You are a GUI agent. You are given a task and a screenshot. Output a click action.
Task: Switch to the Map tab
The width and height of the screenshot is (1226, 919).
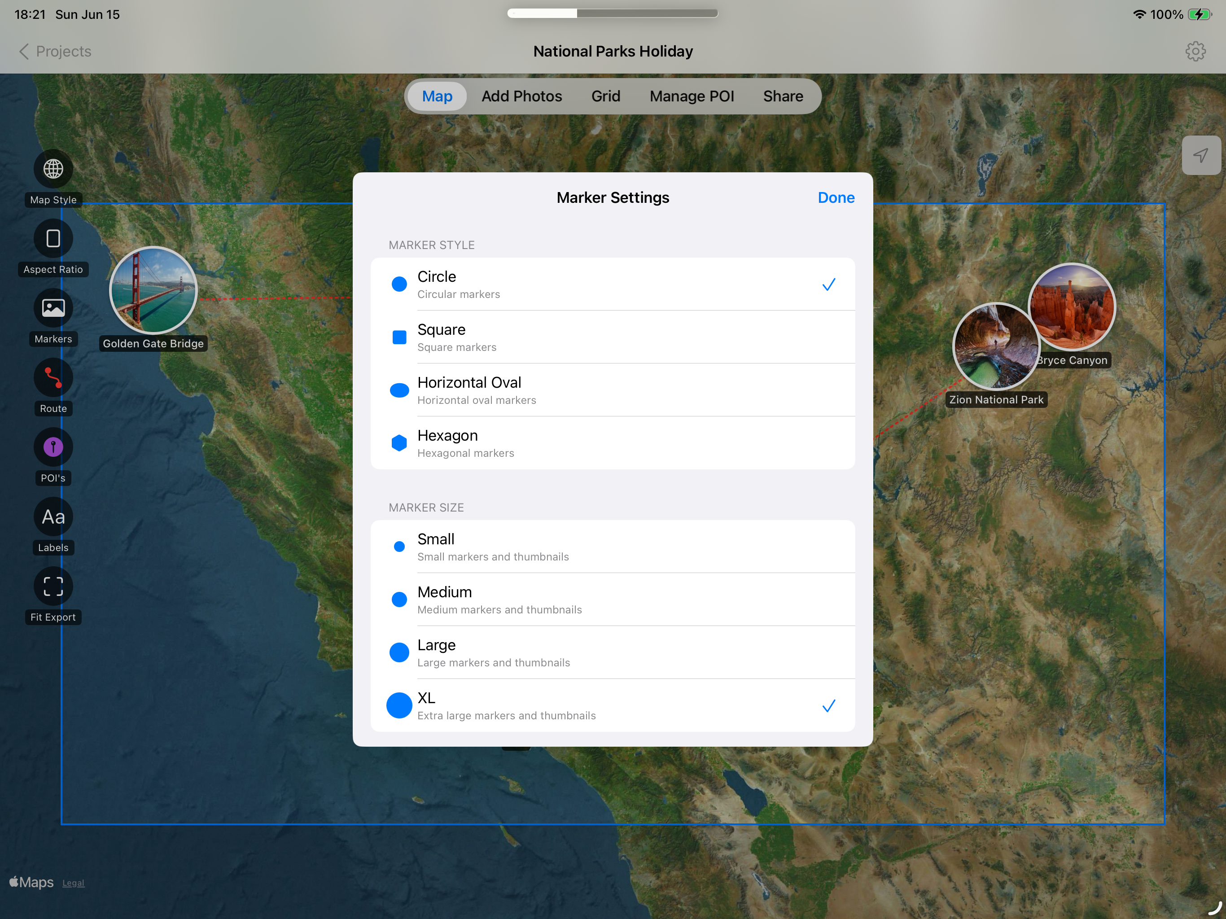click(x=437, y=96)
